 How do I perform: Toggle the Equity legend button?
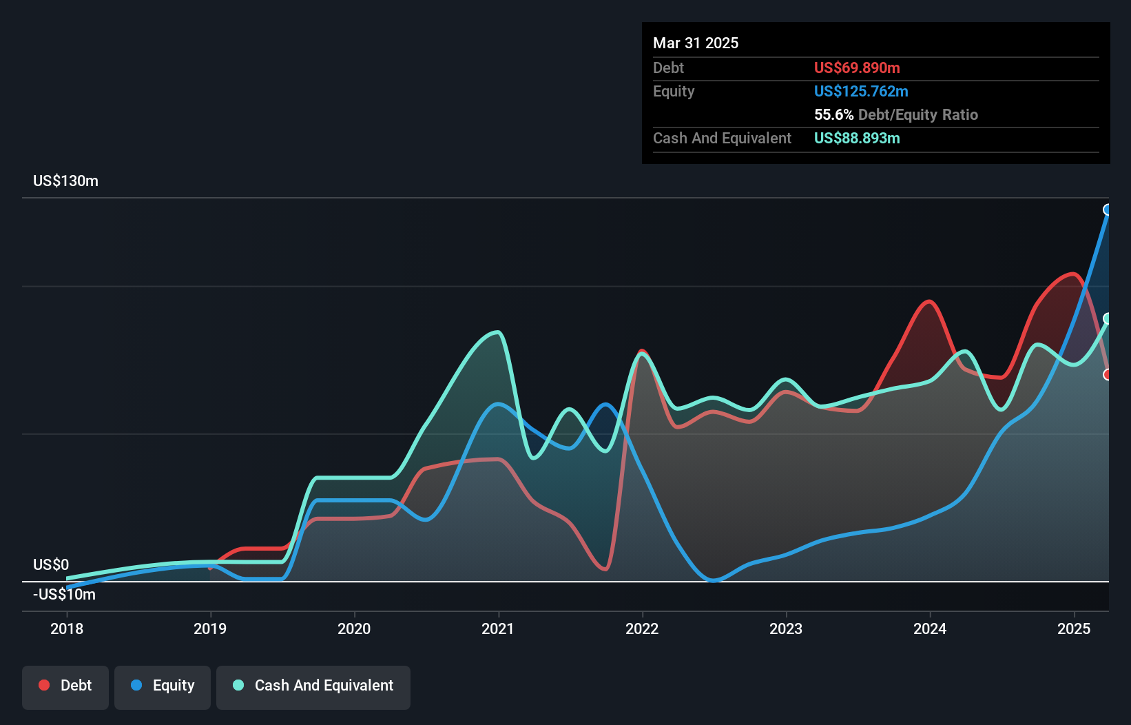pos(163,687)
